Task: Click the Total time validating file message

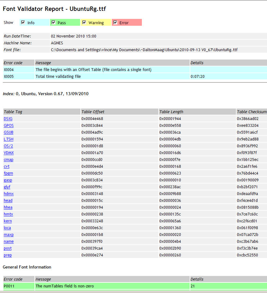Action: point(58,76)
